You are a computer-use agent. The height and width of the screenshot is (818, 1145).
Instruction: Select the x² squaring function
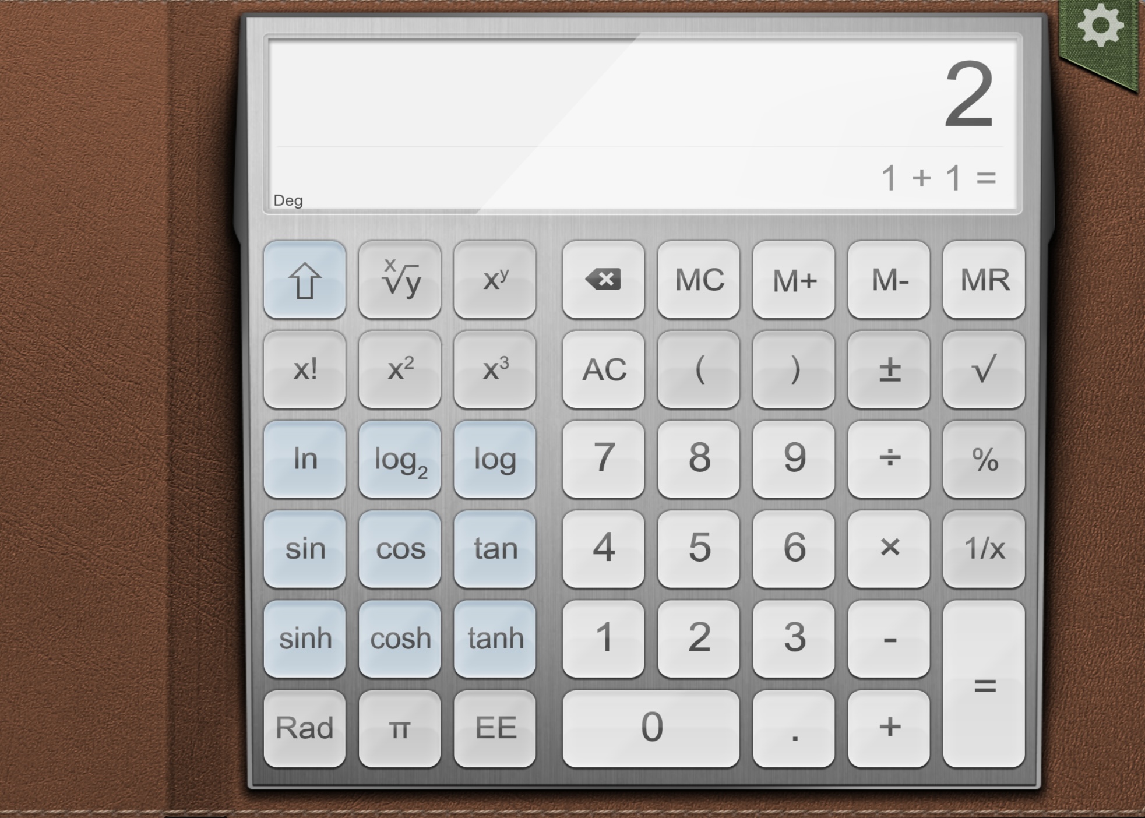tap(400, 370)
